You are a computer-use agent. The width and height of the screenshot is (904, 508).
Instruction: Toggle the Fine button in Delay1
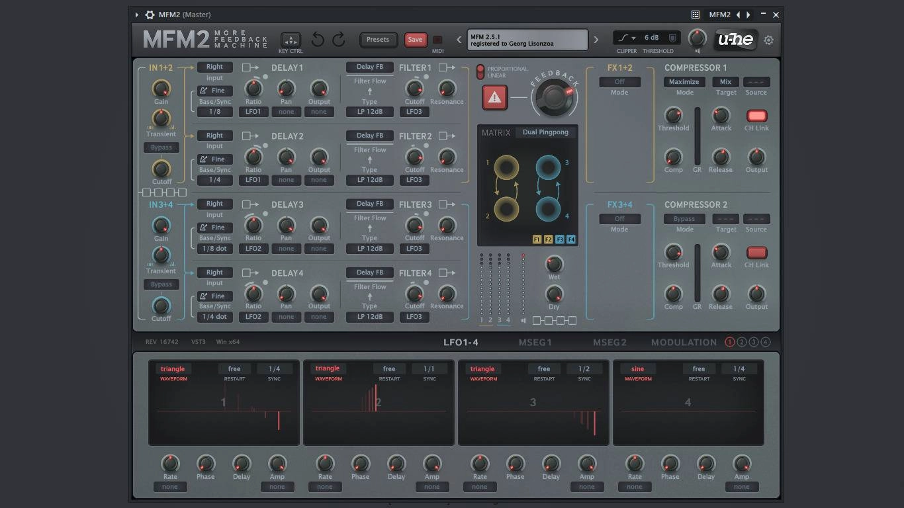(214, 91)
